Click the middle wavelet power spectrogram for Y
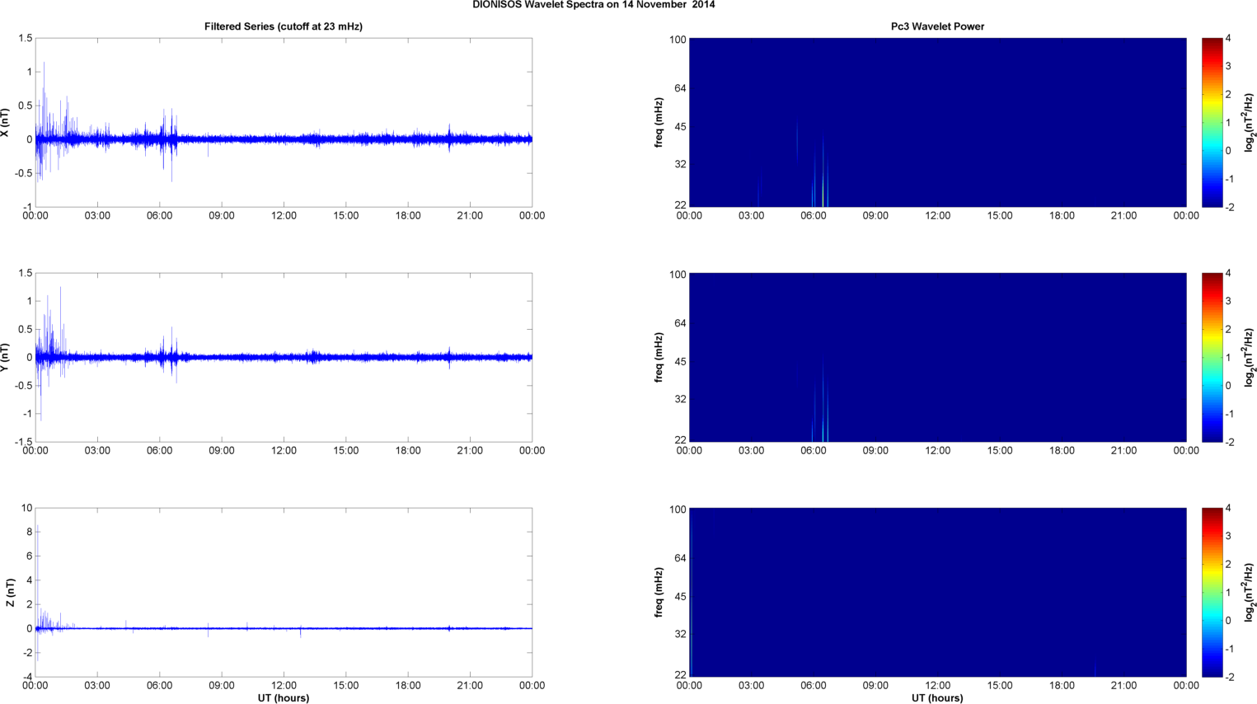Image resolution: width=1257 pixels, height=704 pixels. 937,357
